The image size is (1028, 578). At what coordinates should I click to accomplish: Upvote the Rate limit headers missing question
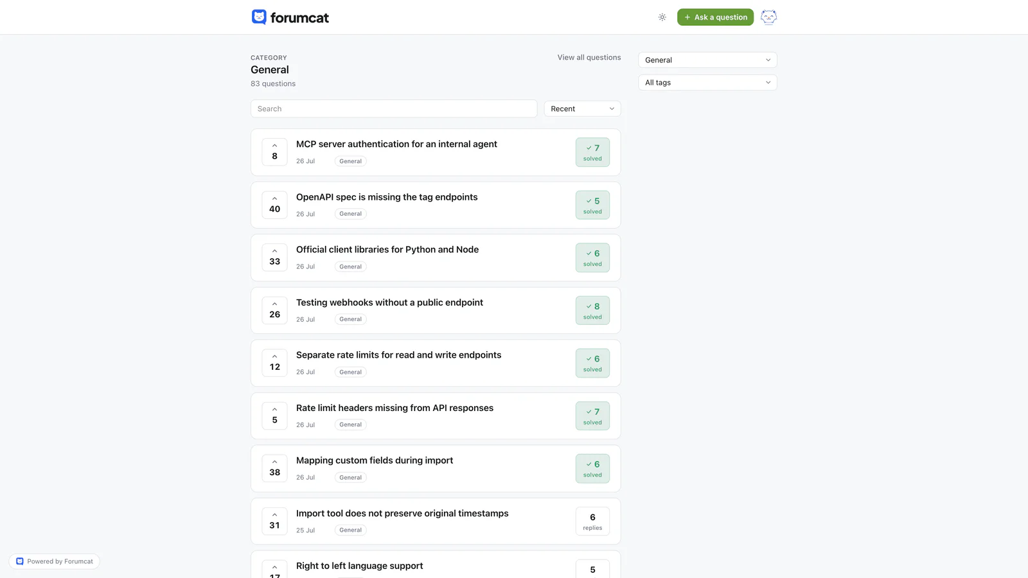(x=274, y=416)
